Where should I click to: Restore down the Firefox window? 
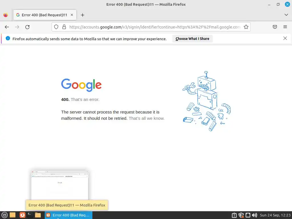click(278, 5)
